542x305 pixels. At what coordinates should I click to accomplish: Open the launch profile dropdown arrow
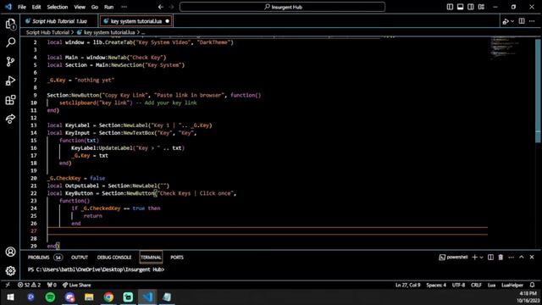(481, 258)
